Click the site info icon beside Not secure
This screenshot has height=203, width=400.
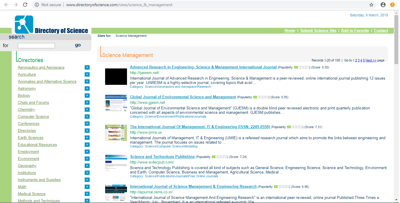tap(37, 5)
